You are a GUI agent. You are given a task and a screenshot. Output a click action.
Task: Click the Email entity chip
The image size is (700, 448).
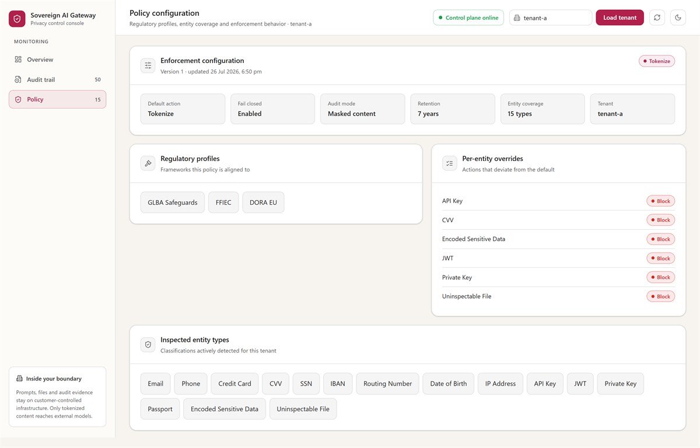coord(156,384)
